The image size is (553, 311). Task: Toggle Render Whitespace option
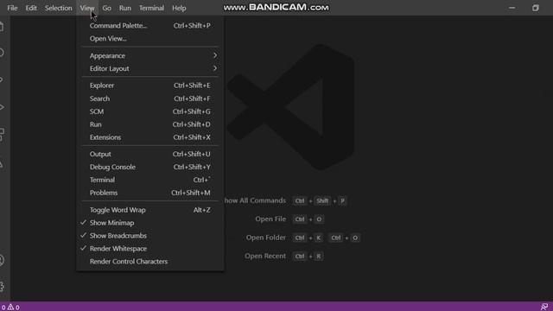click(149, 249)
